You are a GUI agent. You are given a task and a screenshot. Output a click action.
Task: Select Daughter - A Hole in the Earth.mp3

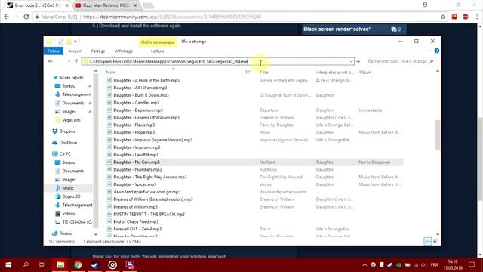coord(146,80)
